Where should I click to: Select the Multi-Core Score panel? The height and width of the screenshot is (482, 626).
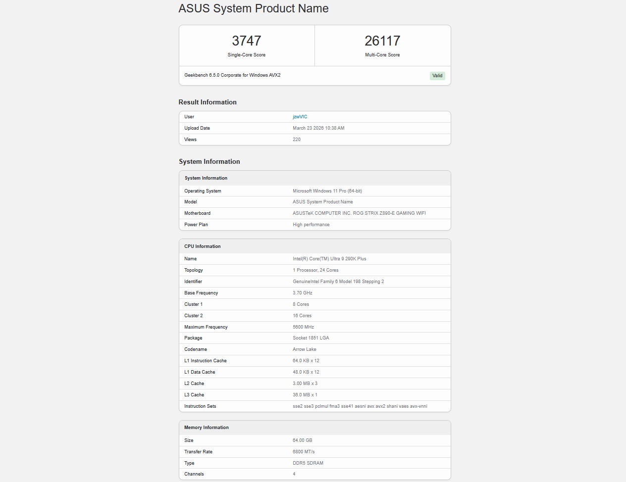(382, 45)
